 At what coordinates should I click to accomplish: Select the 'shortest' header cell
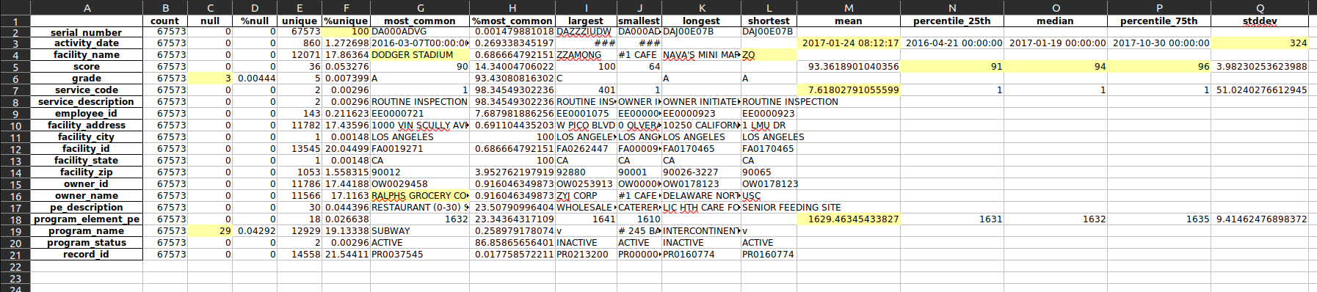[x=769, y=21]
